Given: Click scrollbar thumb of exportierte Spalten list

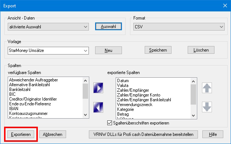Looking at the screenshot, I should 193,95.
